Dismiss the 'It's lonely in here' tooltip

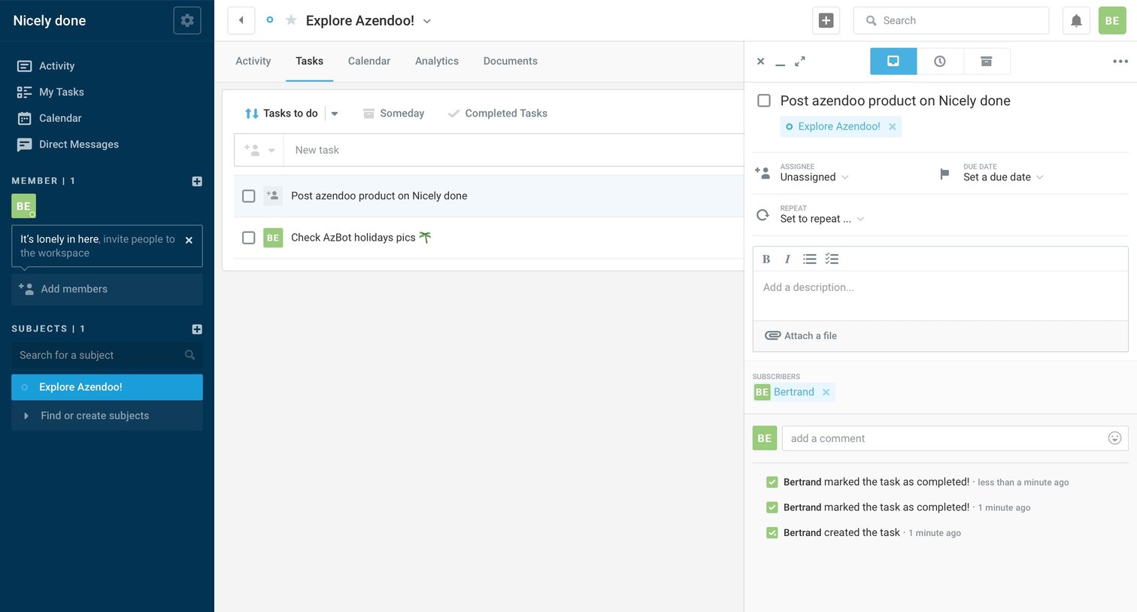point(189,241)
